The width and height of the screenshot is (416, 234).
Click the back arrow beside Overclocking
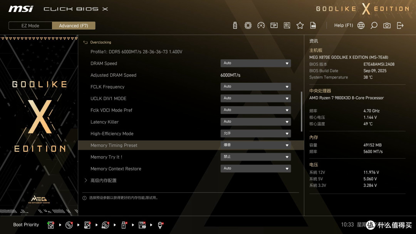pos(86,42)
